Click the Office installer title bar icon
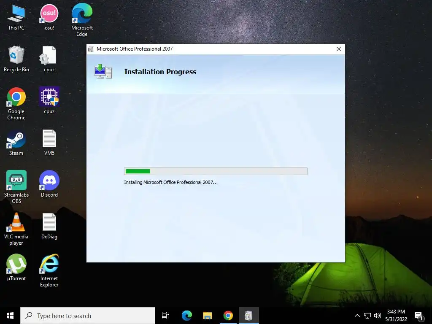432x324 pixels. click(91, 49)
